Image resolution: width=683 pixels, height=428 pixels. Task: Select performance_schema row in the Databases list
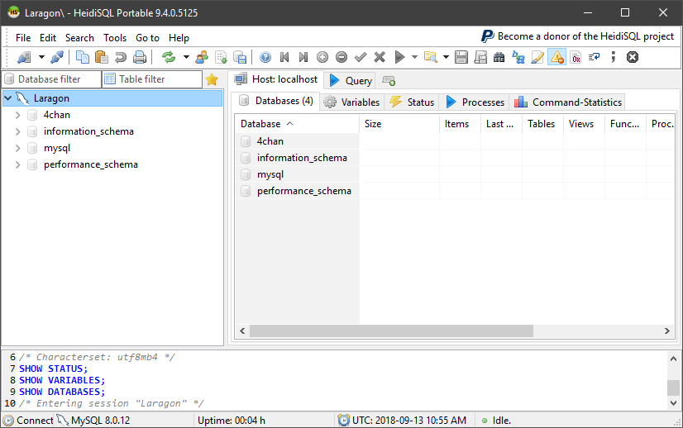[x=297, y=191]
